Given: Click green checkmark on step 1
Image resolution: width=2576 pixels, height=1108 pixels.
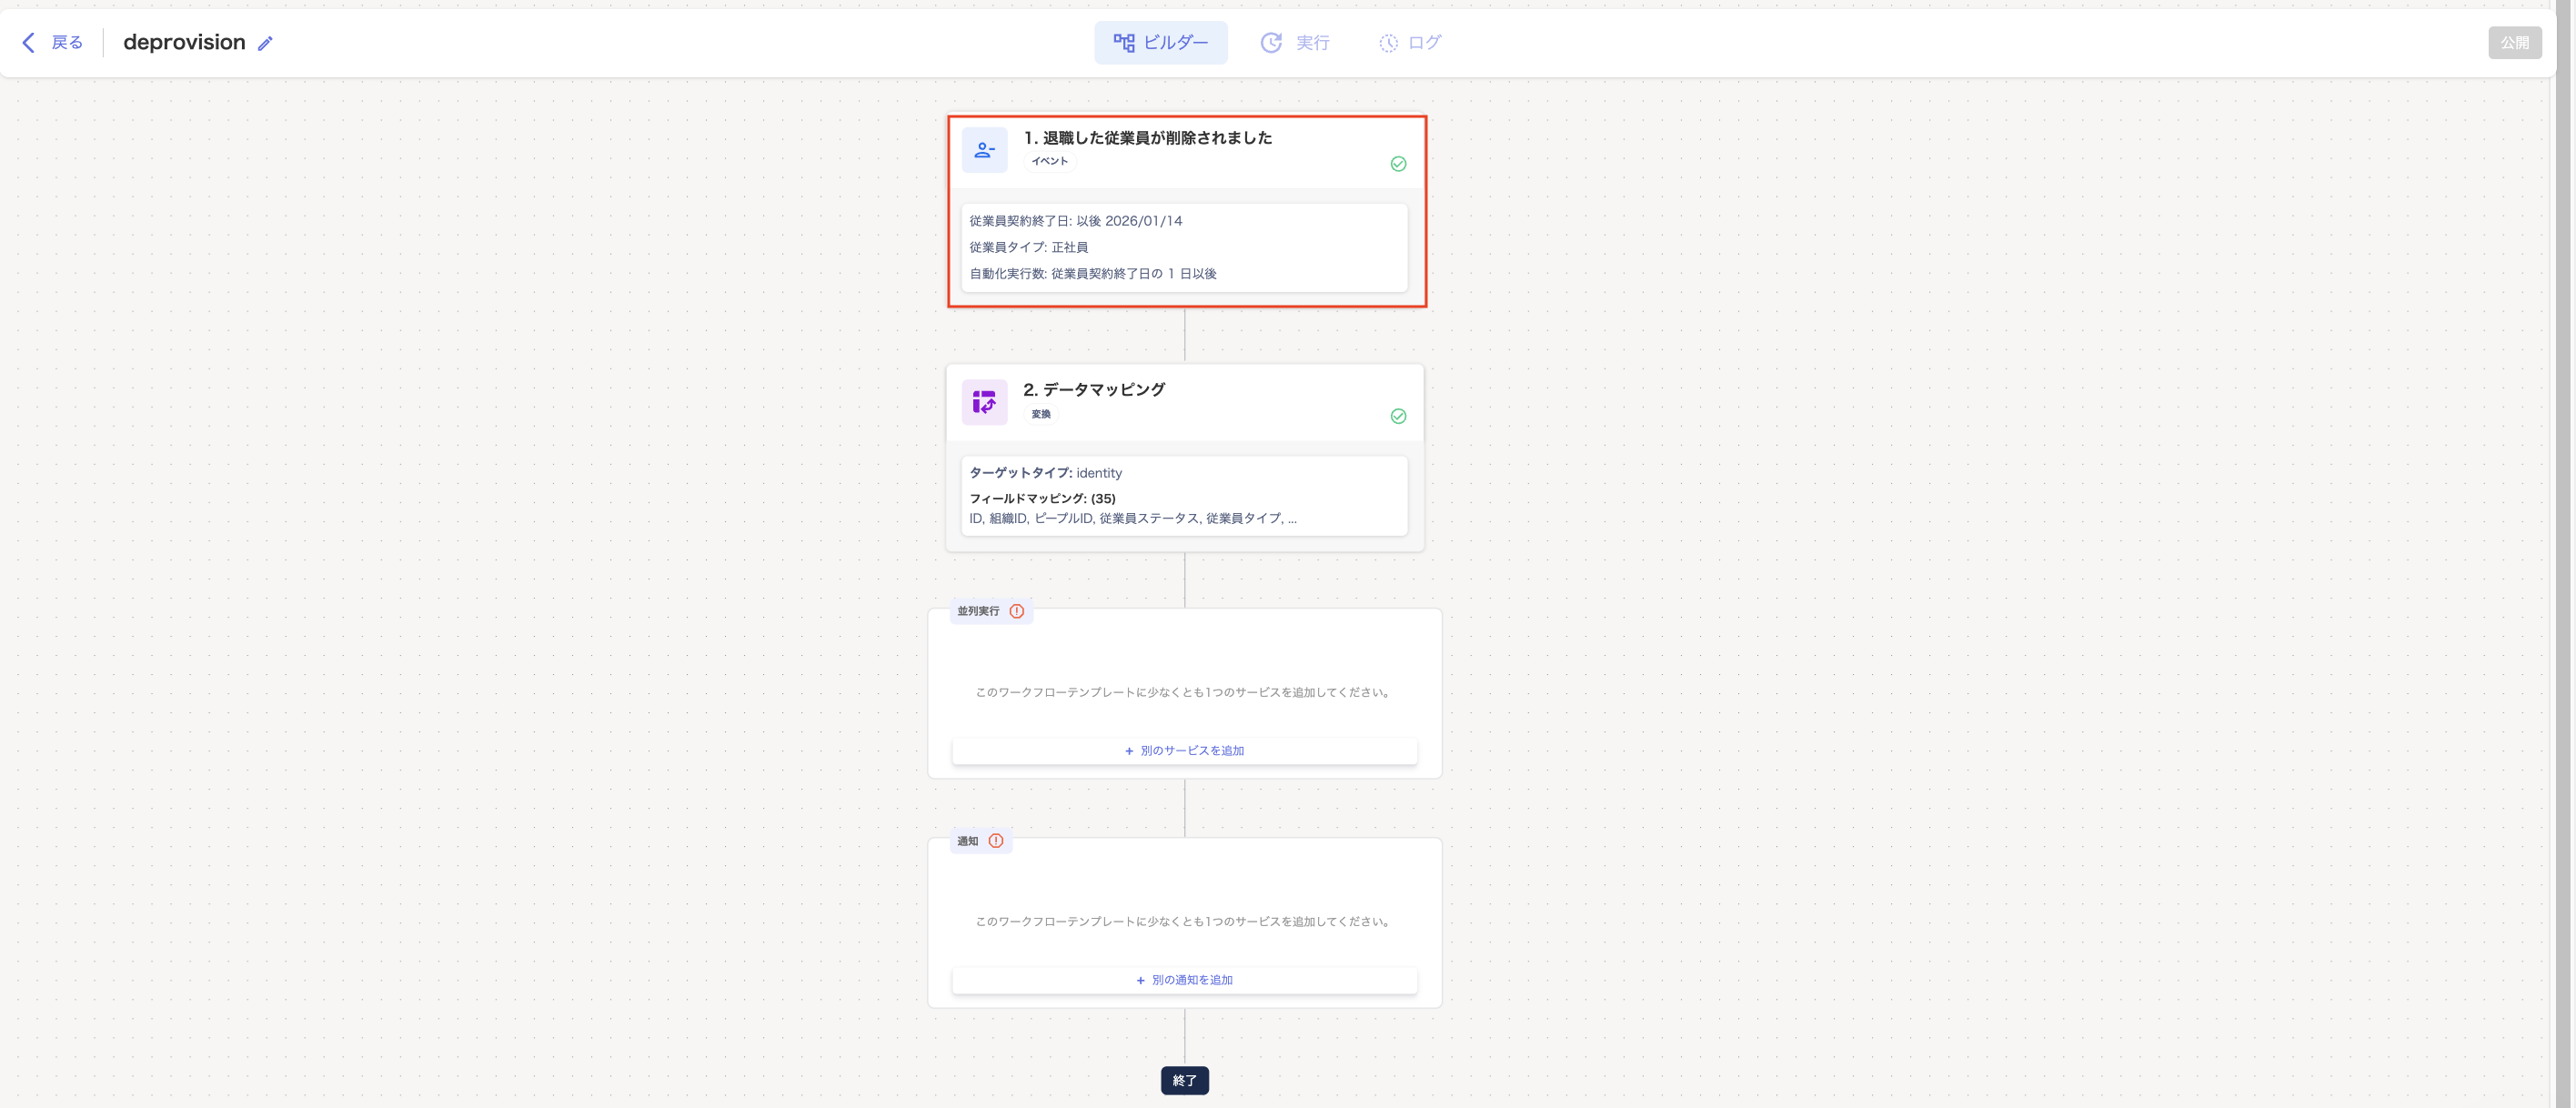Looking at the screenshot, I should pyautogui.click(x=1398, y=164).
